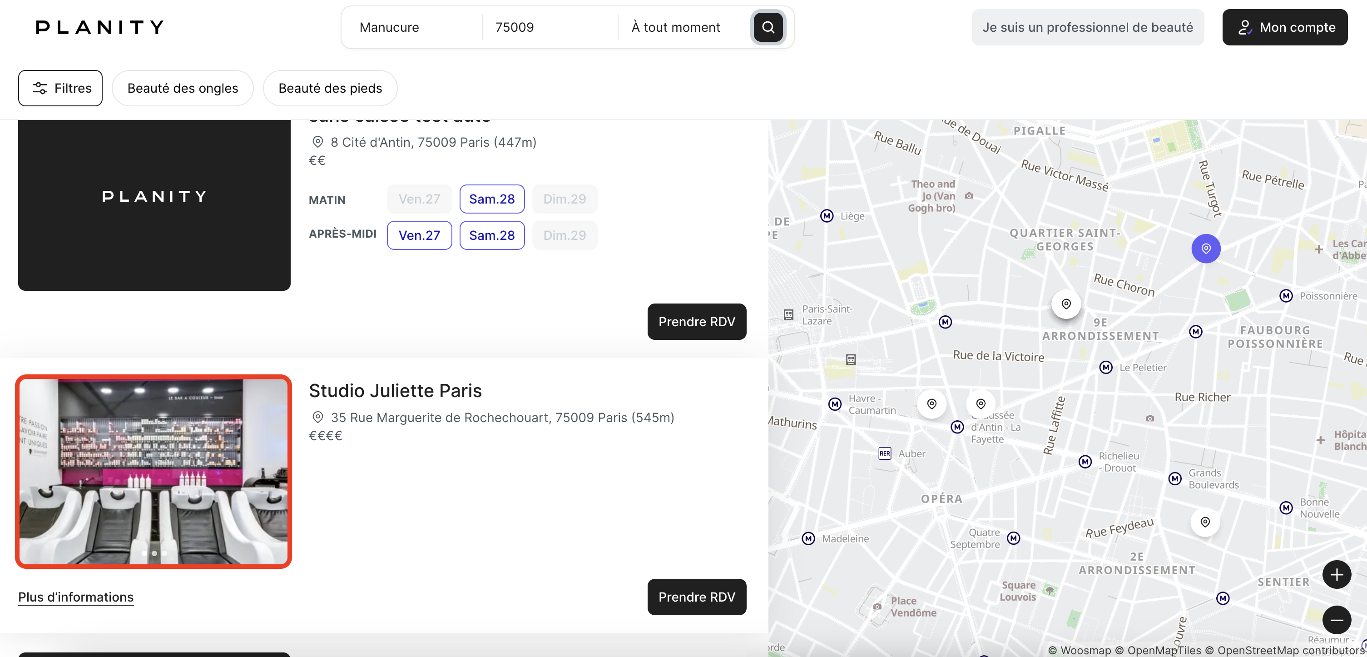Click the Place Vendôme camera icon

click(x=877, y=607)
